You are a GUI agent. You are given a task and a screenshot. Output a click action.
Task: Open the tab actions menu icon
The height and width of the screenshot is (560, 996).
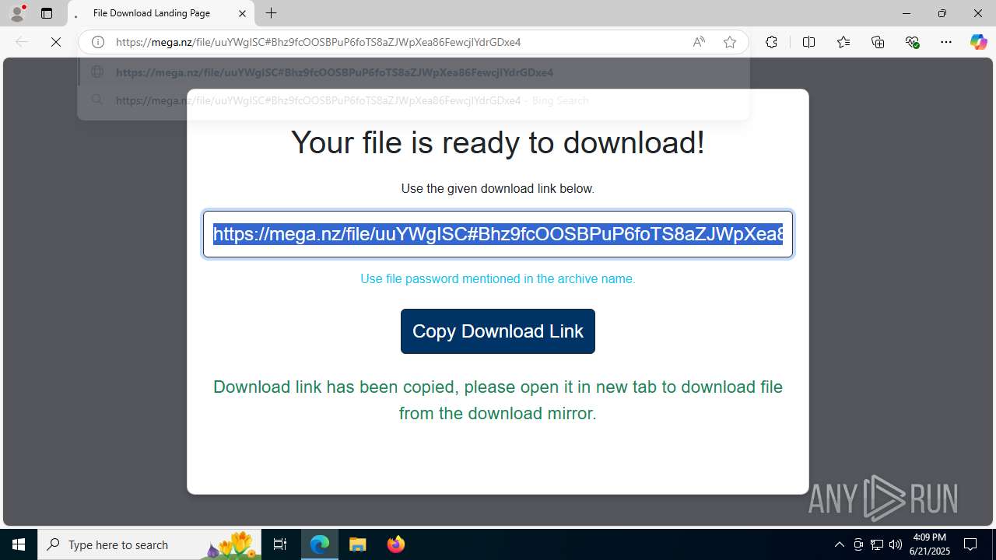(x=47, y=13)
